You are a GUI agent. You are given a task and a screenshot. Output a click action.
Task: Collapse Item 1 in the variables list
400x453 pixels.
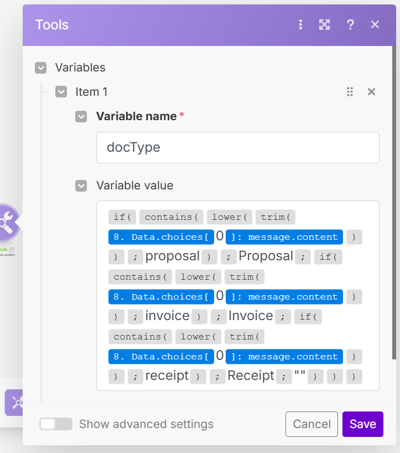[x=61, y=92]
